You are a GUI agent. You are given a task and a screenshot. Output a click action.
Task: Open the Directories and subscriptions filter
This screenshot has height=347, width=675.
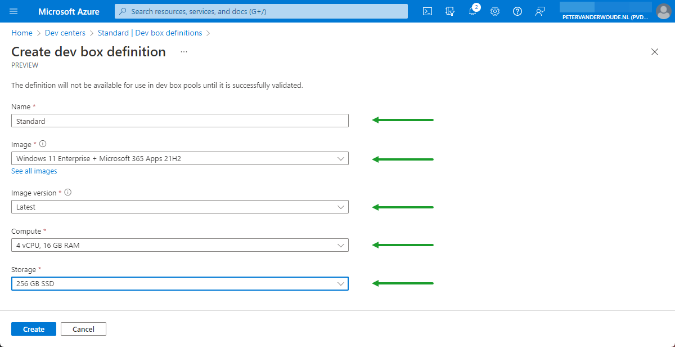[449, 11]
